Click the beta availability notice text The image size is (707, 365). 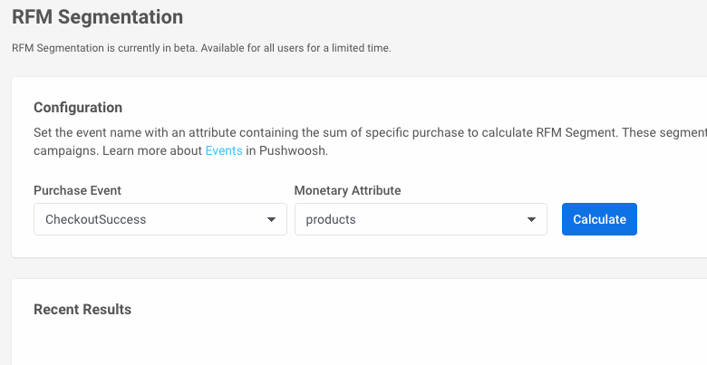pyautogui.click(x=201, y=48)
